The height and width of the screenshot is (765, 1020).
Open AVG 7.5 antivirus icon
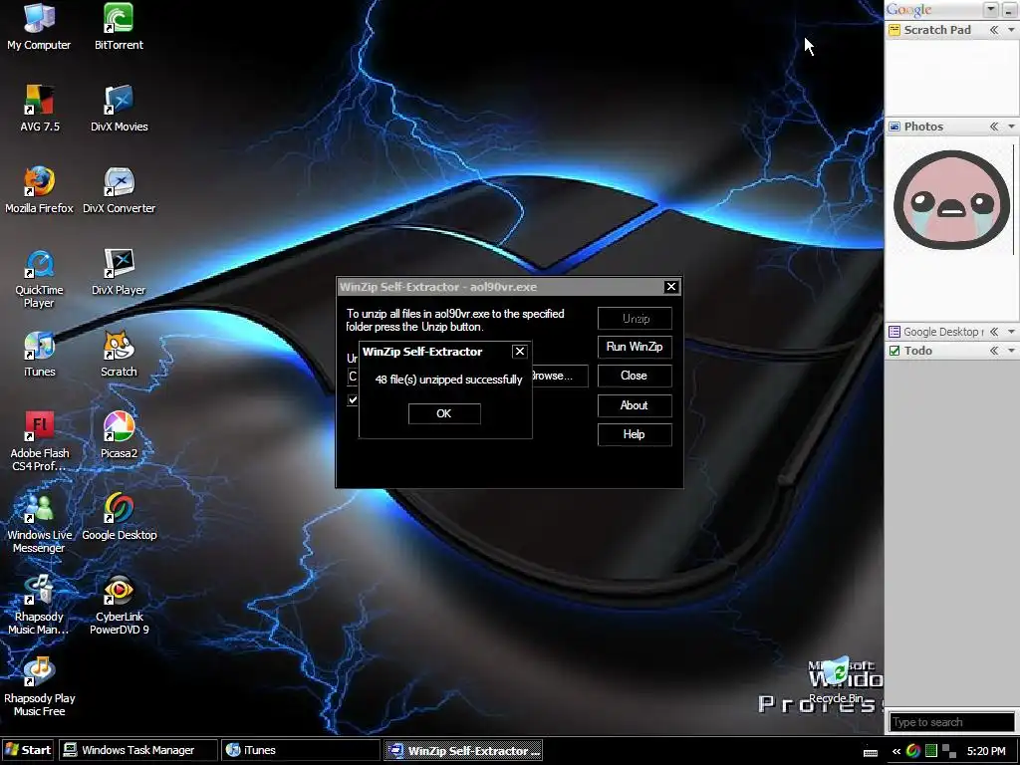pyautogui.click(x=39, y=109)
